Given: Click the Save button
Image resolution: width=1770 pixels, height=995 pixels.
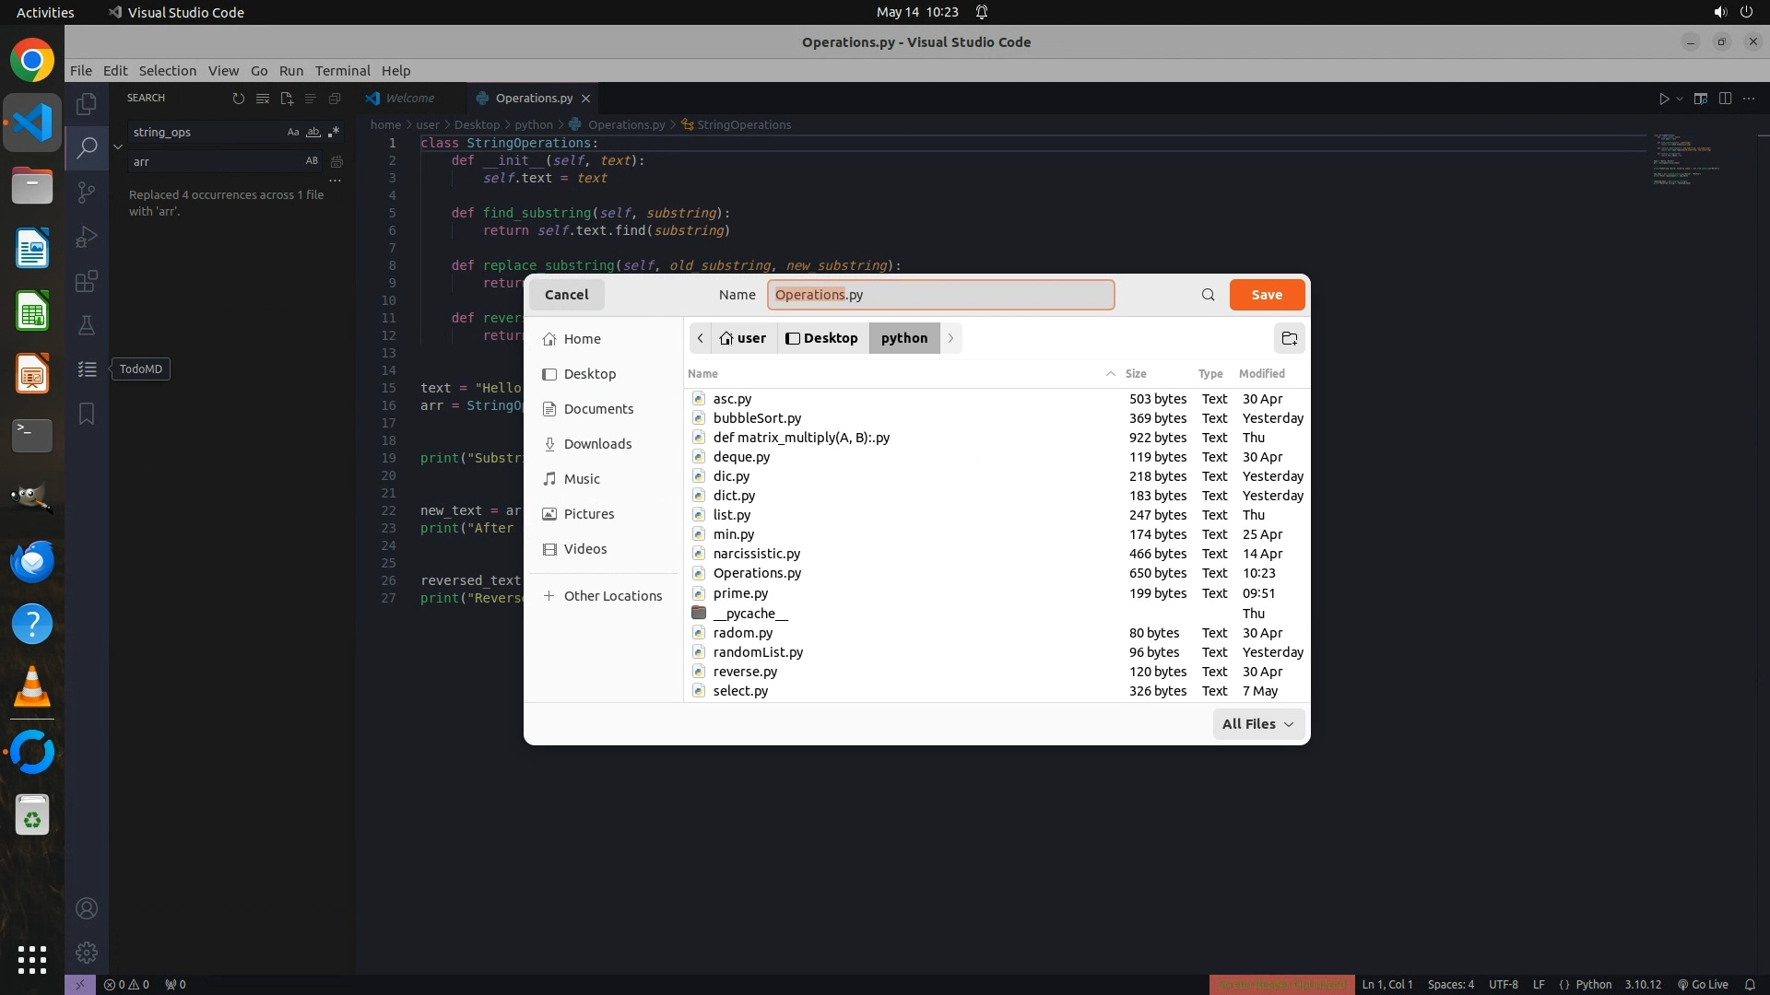Looking at the screenshot, I should pos(1266,295).
